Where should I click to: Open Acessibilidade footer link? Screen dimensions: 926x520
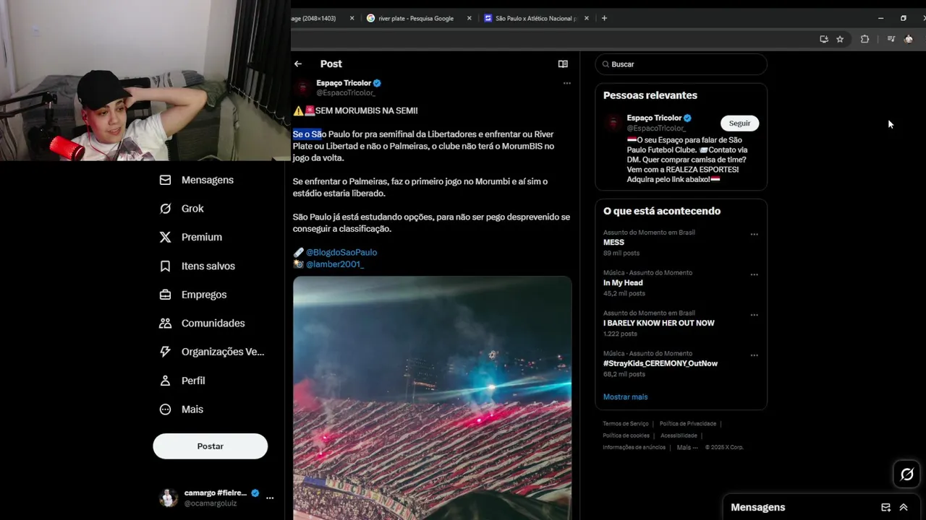click(x=679, y=435)
